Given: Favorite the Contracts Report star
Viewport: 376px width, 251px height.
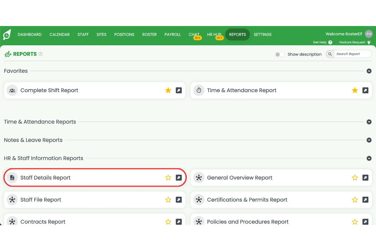Looking at the screenshot, I should click(168, 222).
